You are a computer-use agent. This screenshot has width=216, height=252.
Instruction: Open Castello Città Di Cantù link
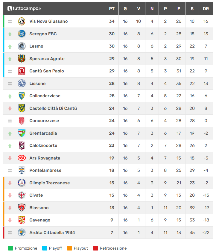point(53,108)
